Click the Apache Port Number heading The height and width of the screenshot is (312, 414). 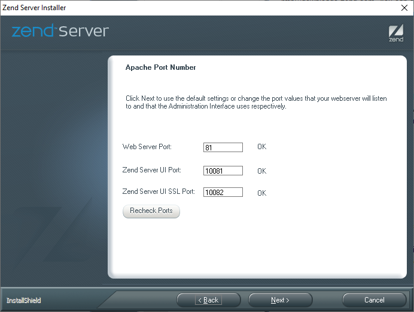(x=160, y=67)
